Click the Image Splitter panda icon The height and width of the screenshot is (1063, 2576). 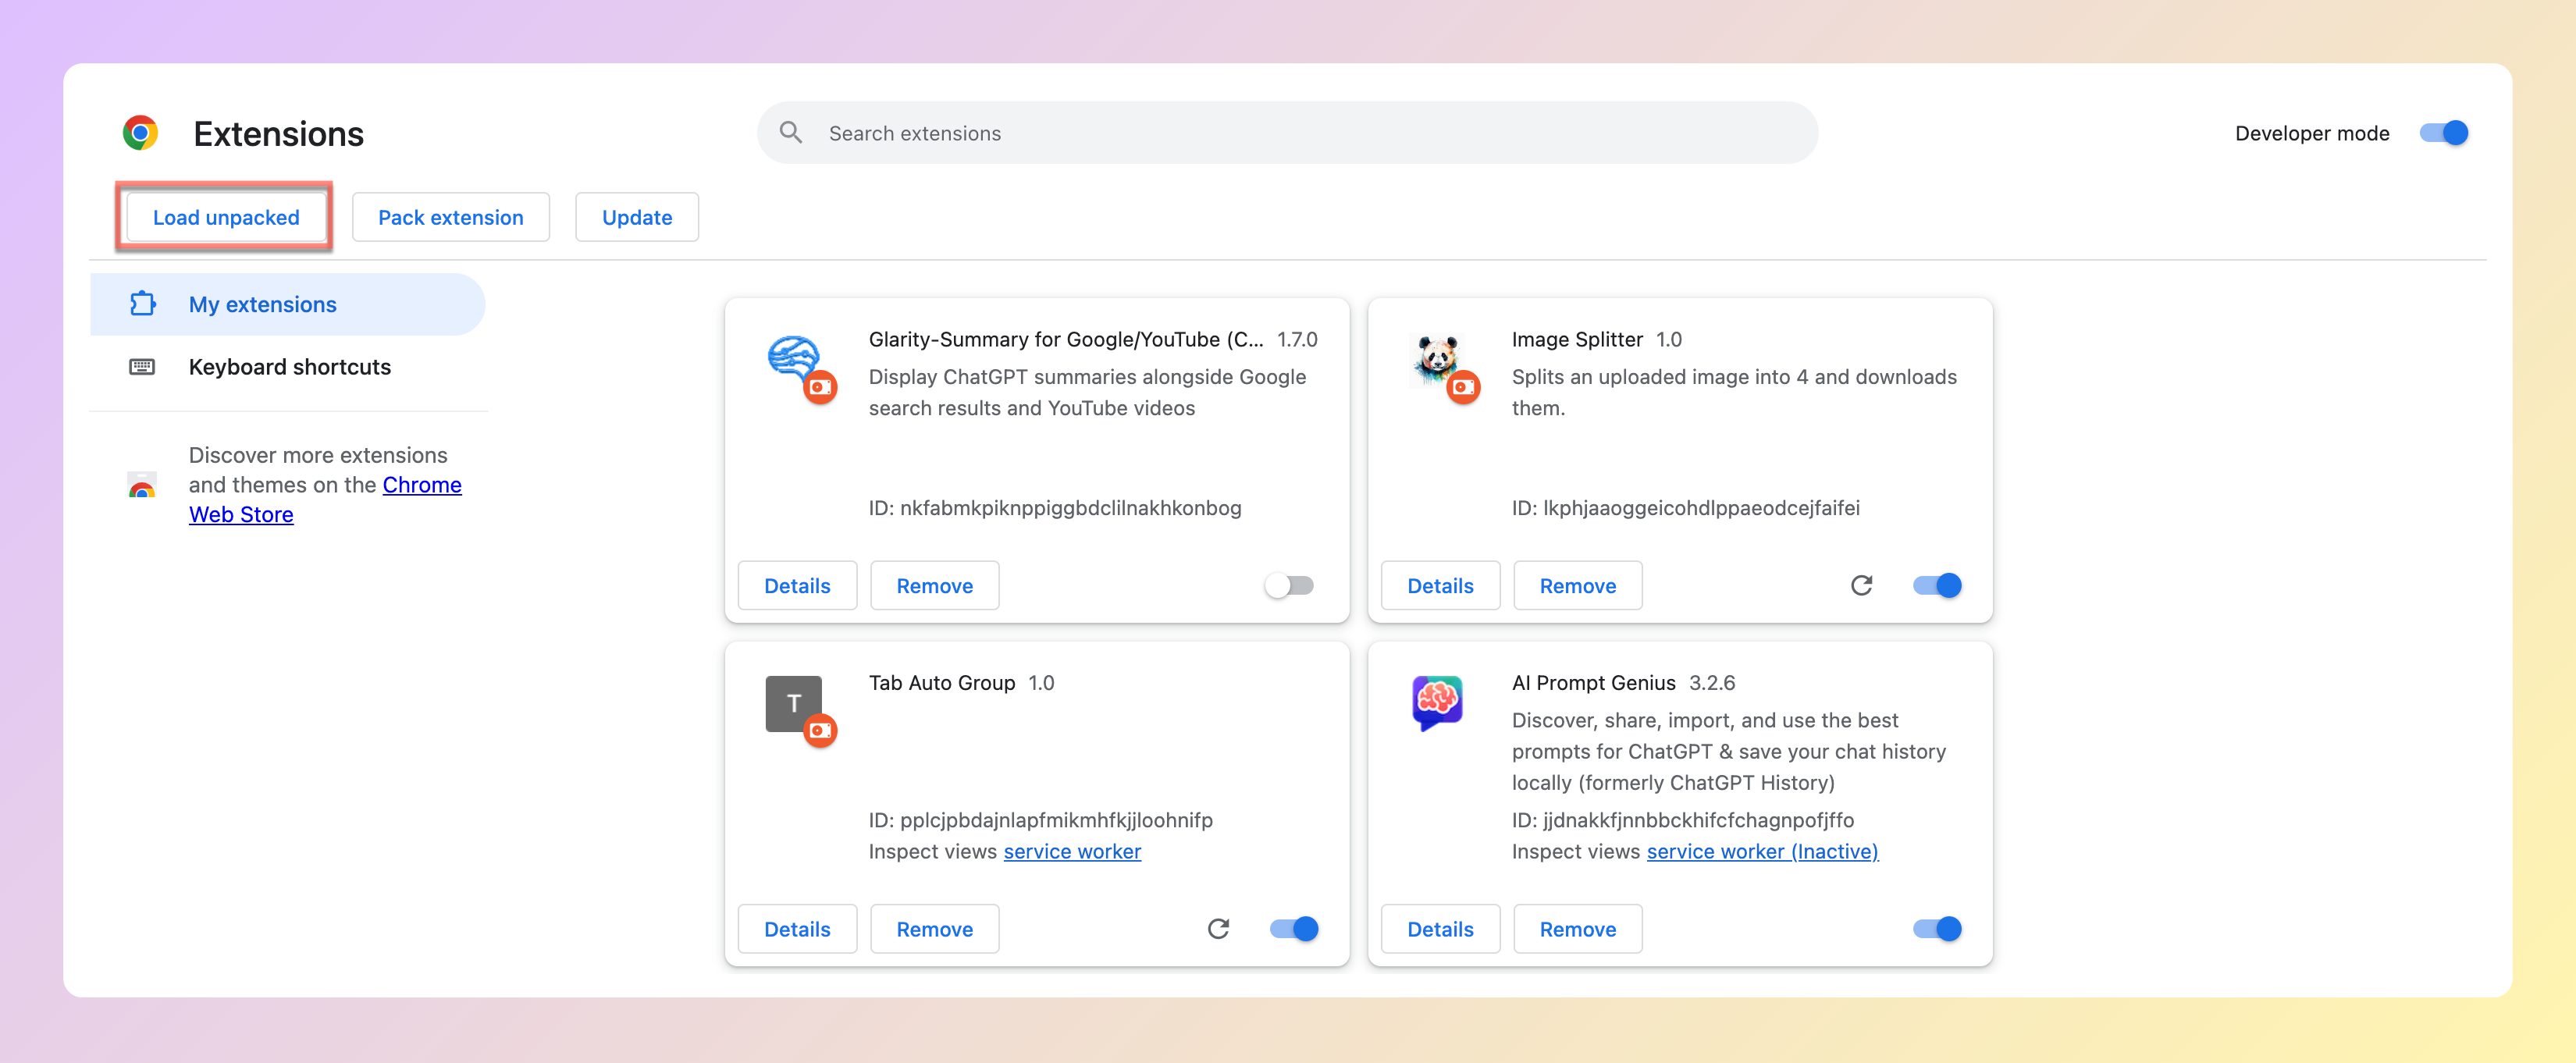1437,358
